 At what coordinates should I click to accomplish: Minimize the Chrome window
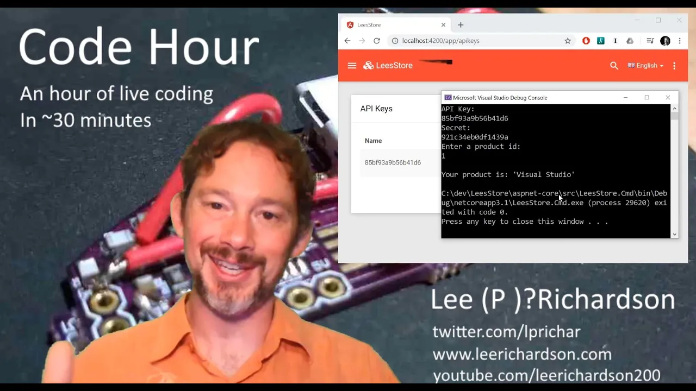(x=637, y=21)
